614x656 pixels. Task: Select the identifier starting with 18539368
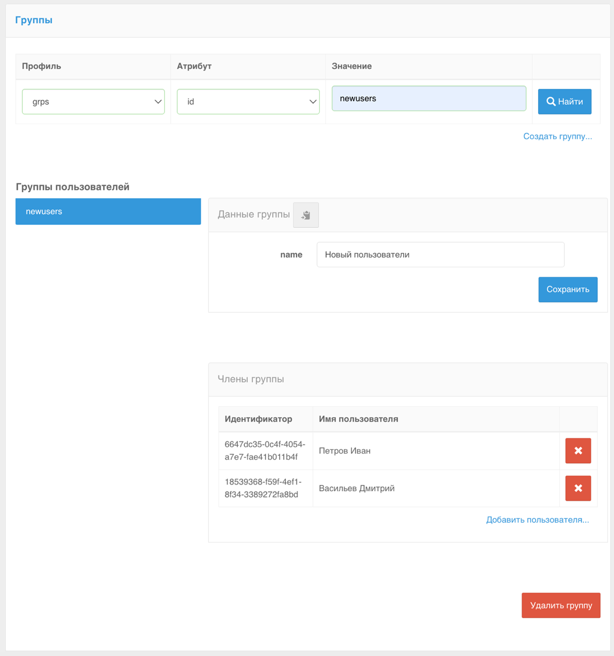click(263, 488)
